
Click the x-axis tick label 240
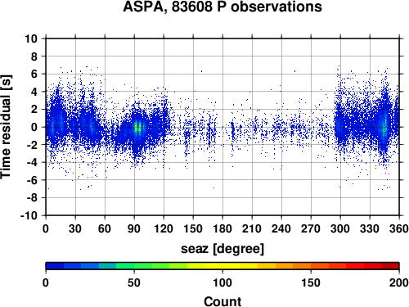pyautogui.click(x=281, y=228)
